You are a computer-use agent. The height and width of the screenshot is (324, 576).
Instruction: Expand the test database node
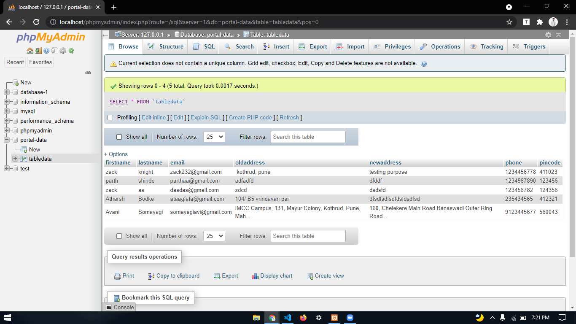[x=7, y=168]
